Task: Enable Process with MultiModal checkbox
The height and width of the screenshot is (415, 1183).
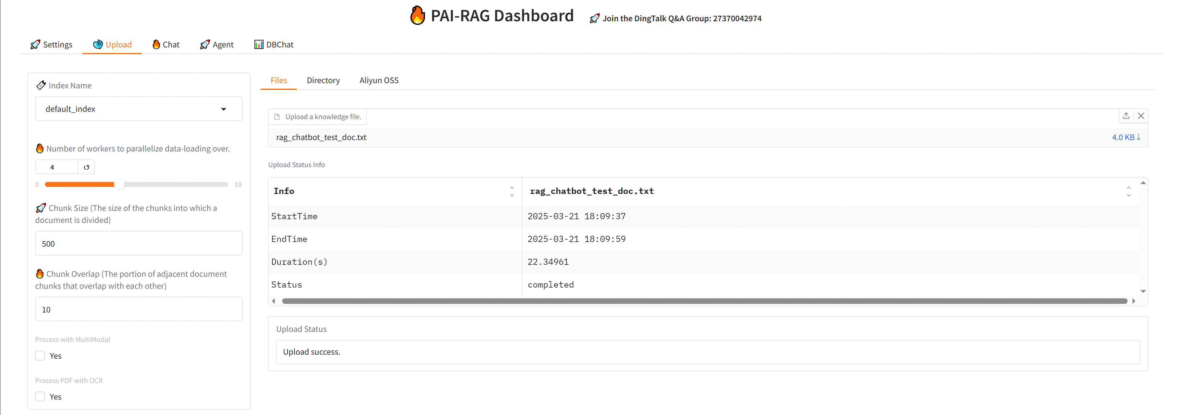Action: click(x=40, y=356)
